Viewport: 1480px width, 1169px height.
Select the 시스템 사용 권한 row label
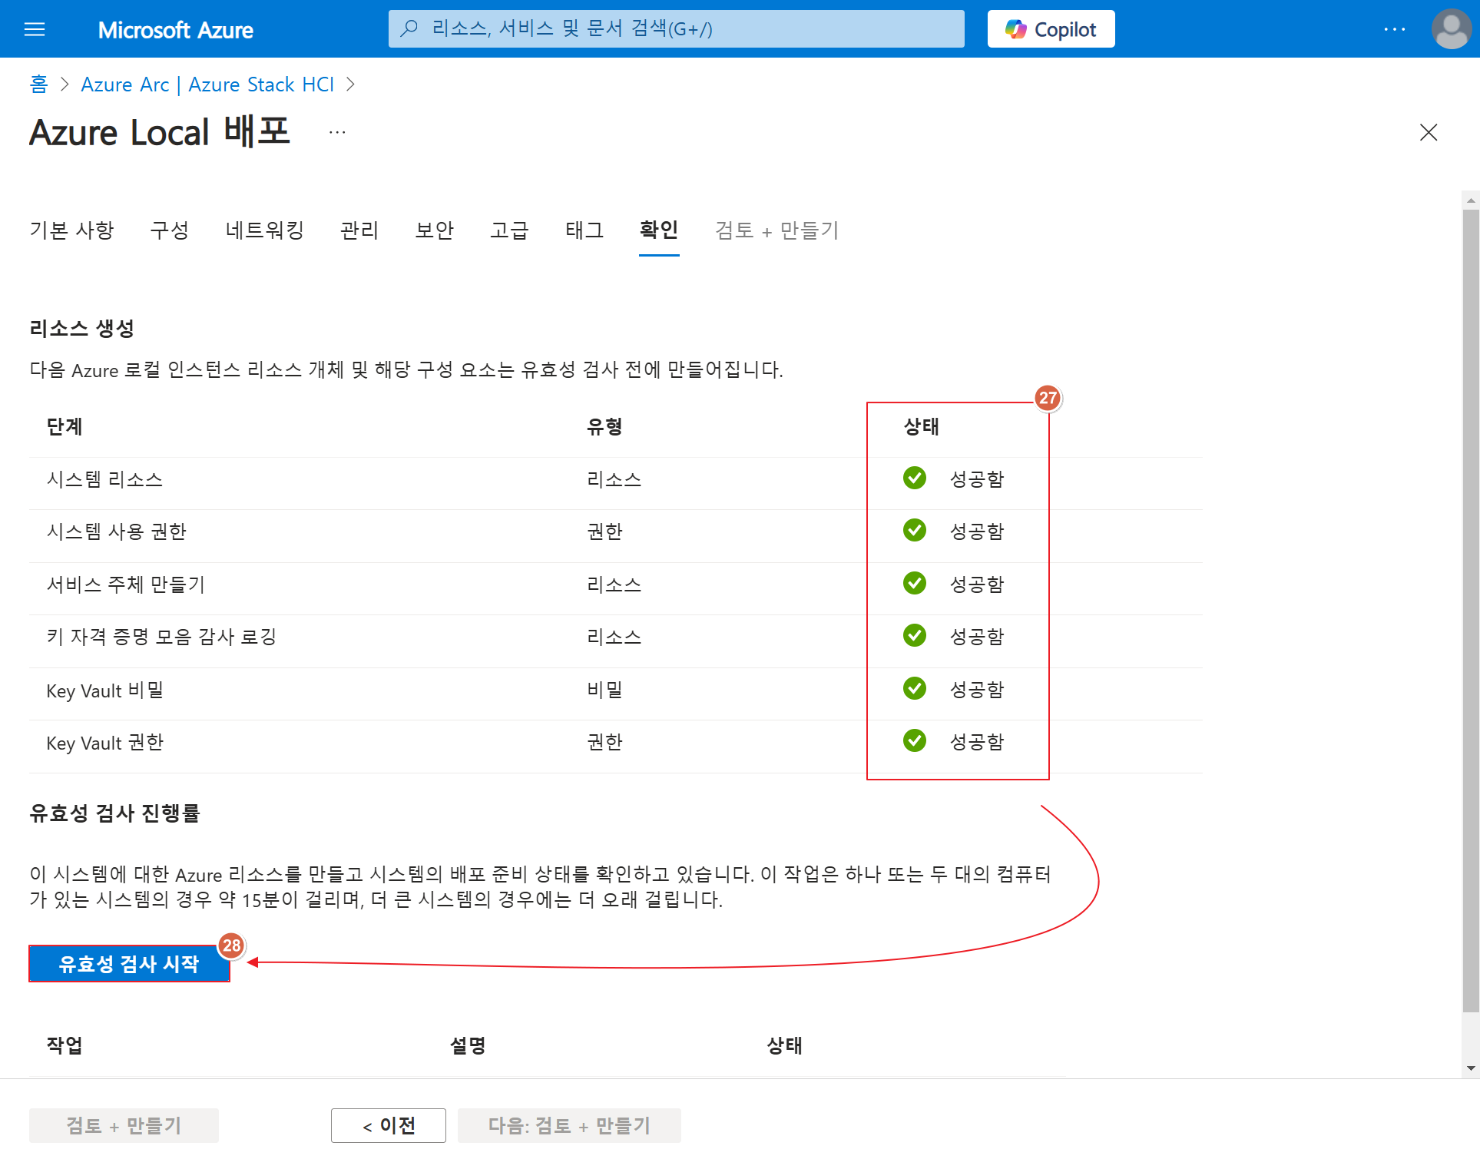click(x=117, y=532)
